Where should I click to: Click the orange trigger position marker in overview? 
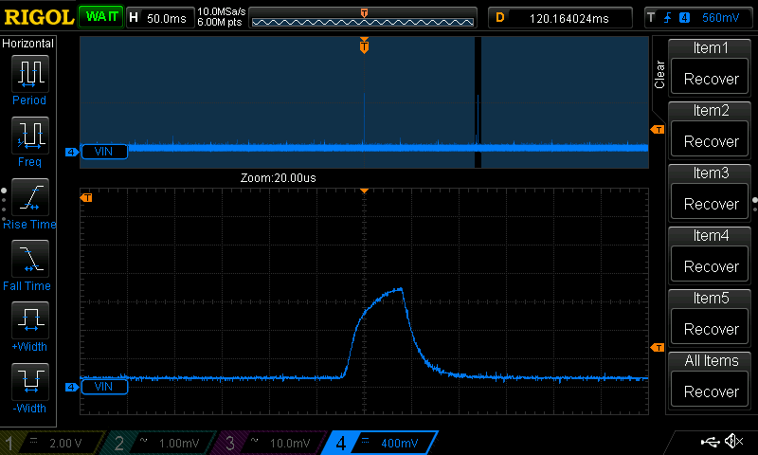point(364,45)
